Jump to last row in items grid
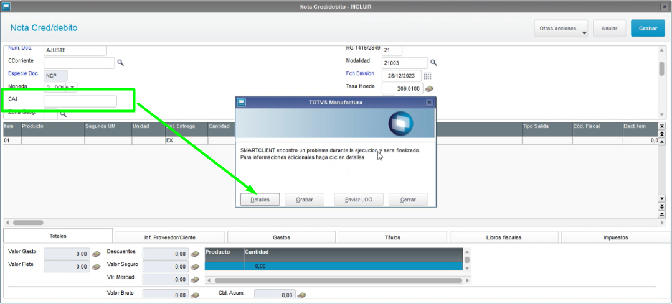The height and width of the screenshot is (304, 672). point(661,214)
